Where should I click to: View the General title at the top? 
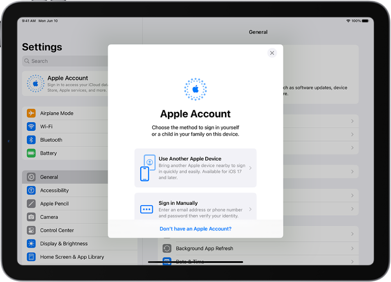[x=258, y=32]
